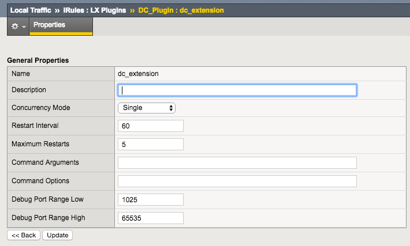Click into the Command Arguments field

click(237, 162)
